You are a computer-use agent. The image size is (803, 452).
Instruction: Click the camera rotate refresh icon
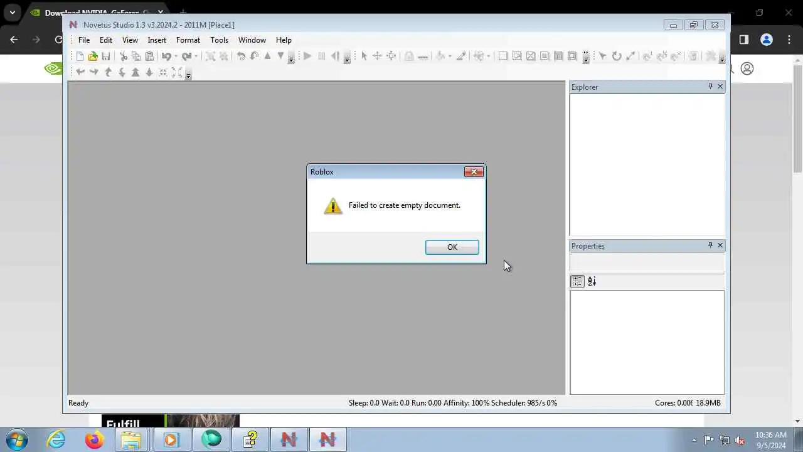point(617,56)
